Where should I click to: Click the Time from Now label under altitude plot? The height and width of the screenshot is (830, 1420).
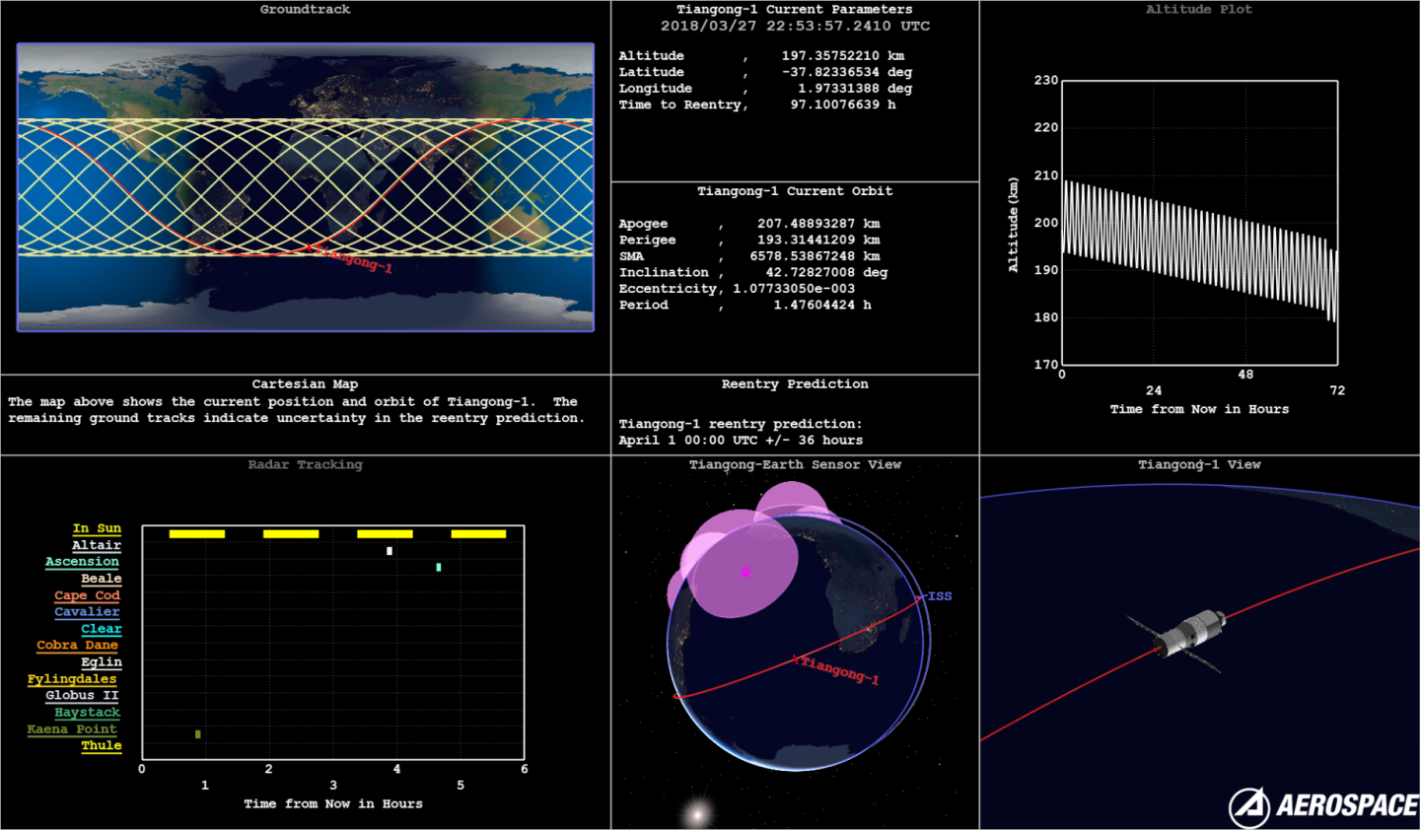pos(1199,409)
